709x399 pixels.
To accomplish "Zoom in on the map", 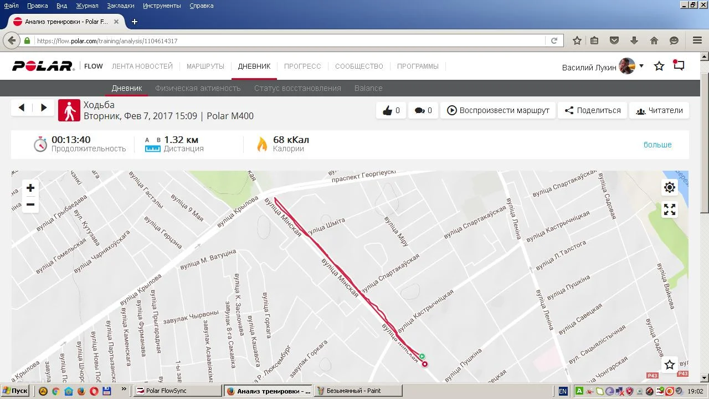I will click(x=30, y=188).
